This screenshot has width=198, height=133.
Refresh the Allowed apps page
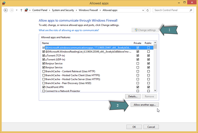[x=147, y=10]
